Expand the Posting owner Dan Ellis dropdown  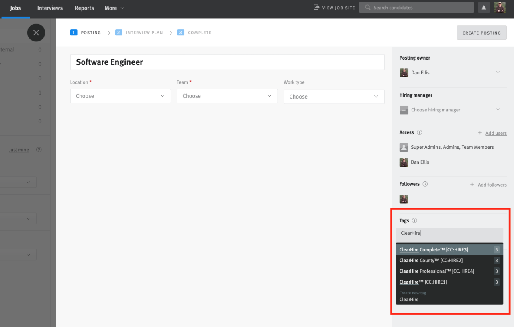(x=450, y=72)
